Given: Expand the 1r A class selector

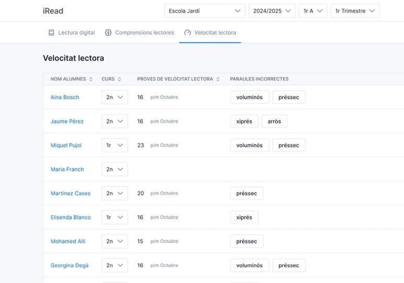Looking at the screenshot, I should [x=312, y=11].
